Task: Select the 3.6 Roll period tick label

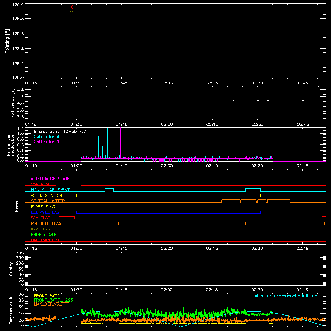Action: tap(20, 117)
